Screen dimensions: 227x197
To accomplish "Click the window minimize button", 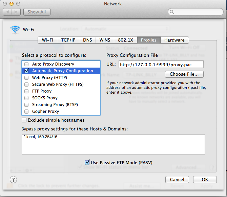I will coord(12,4).
